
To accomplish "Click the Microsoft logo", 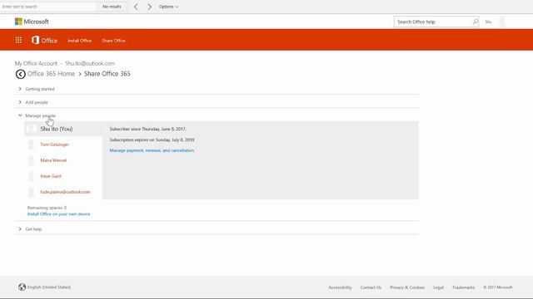I will click(x=32, y=22).
